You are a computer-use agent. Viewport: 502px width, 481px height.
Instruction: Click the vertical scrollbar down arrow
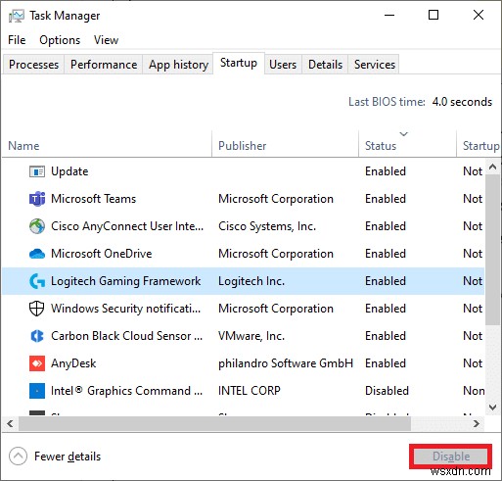point(492,407)
